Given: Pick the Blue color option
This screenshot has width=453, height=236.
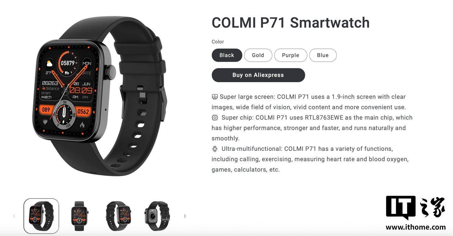Looking at the screenshot, I should point(323,55).
